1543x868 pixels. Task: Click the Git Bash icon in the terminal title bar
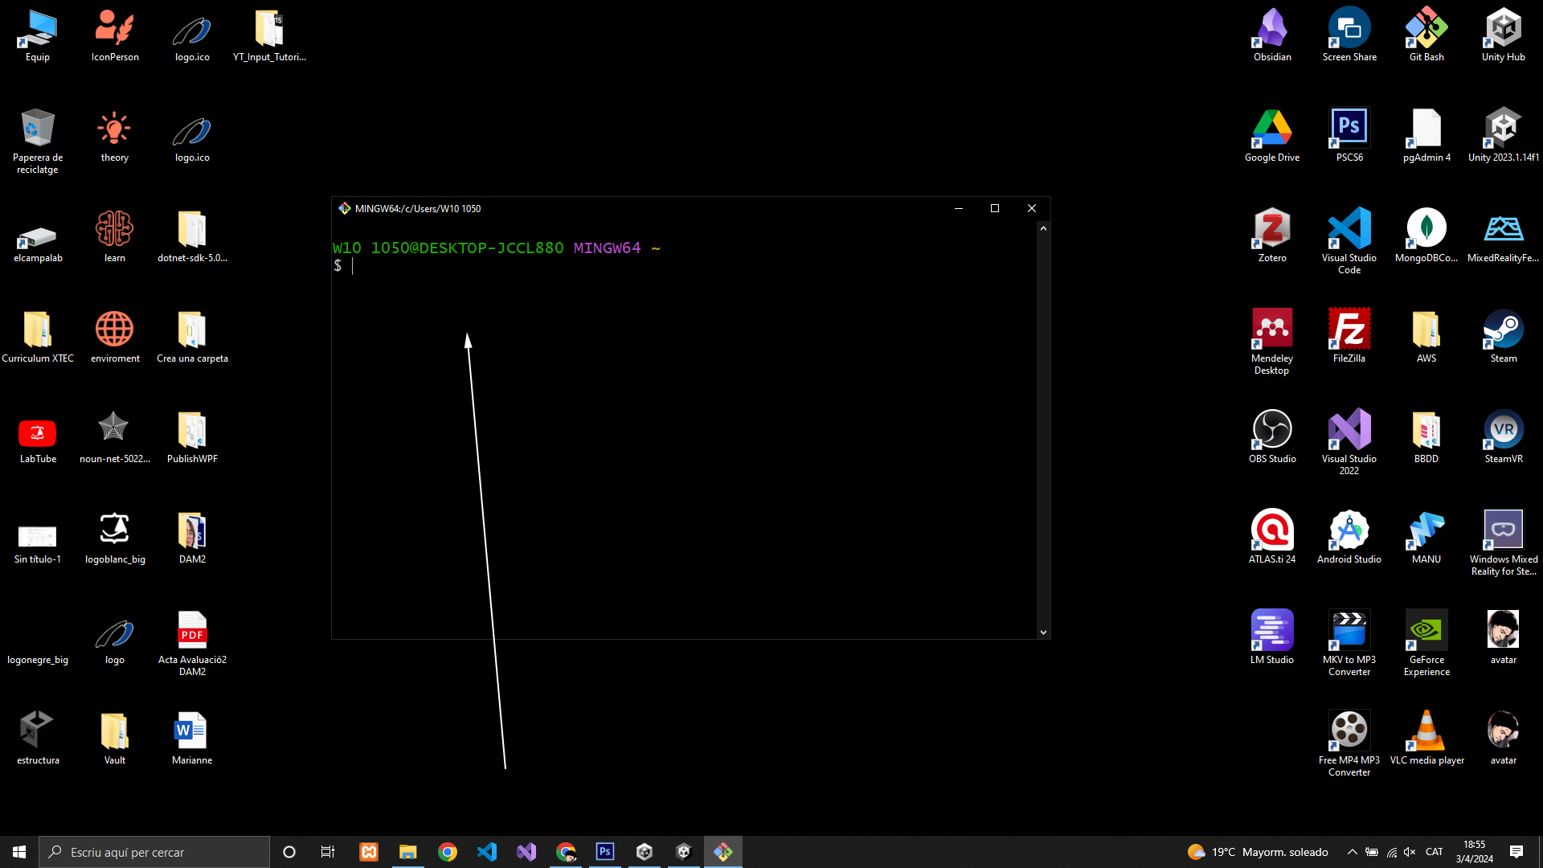coord(345,208)
